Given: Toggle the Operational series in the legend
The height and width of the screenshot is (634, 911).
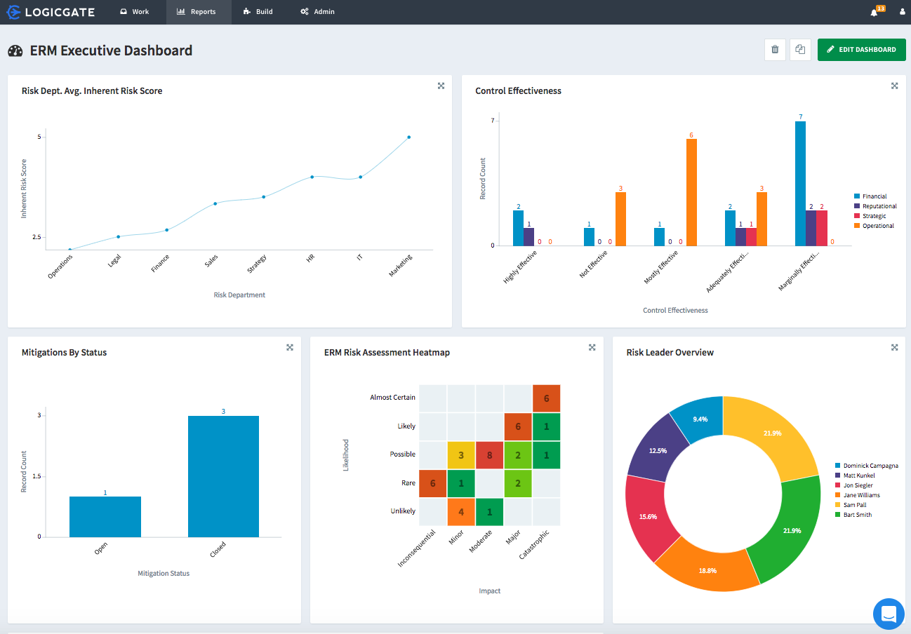Looking at the screenshot, I should click(x=875, y=225).
